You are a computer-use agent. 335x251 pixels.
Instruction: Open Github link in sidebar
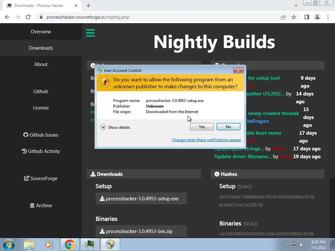[41, 92]
